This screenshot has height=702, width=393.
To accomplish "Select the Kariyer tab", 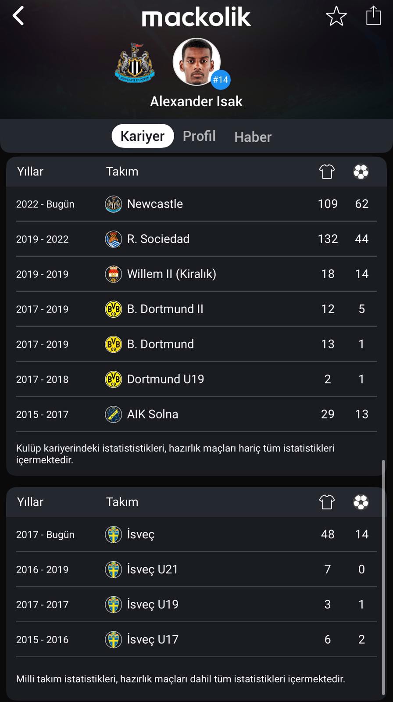I will tap(143, 136).
